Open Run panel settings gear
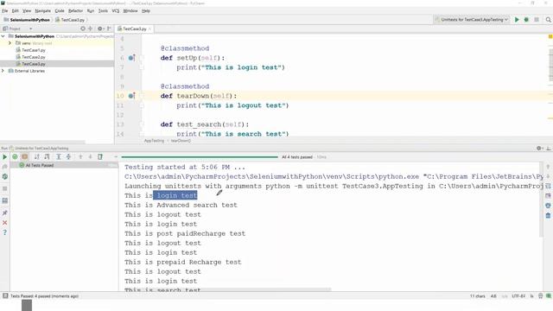The image size is (553, 311). pos(539,148)
